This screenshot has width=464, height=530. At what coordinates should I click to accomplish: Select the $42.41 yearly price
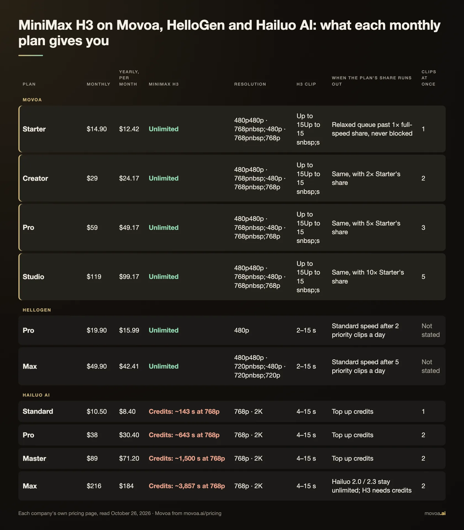click(x=129, y=366)
